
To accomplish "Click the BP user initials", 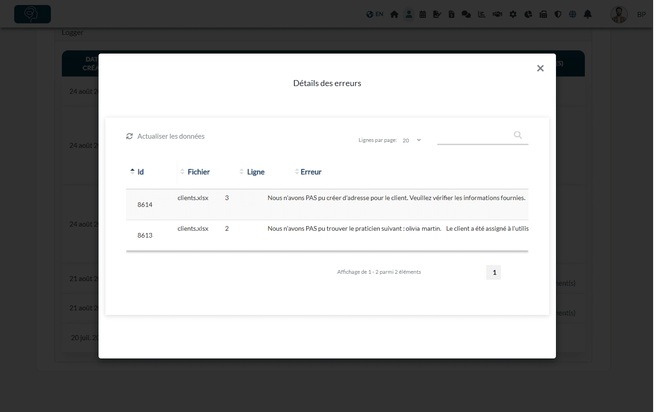I will point(642,15).
